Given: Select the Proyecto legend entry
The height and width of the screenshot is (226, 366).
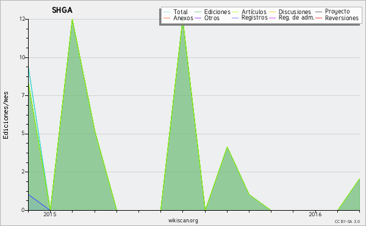Looking at the screenshot, I should pyautogui.click(x=337, y=12).
